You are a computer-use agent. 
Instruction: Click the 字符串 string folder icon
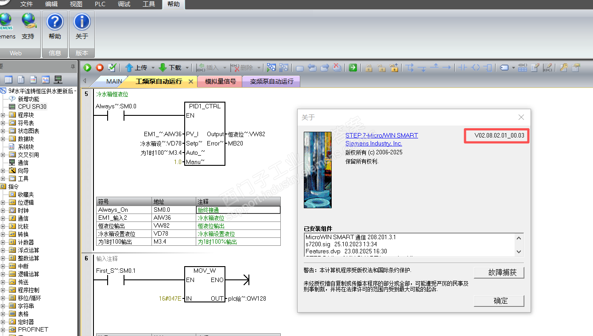tap(12, 306)
